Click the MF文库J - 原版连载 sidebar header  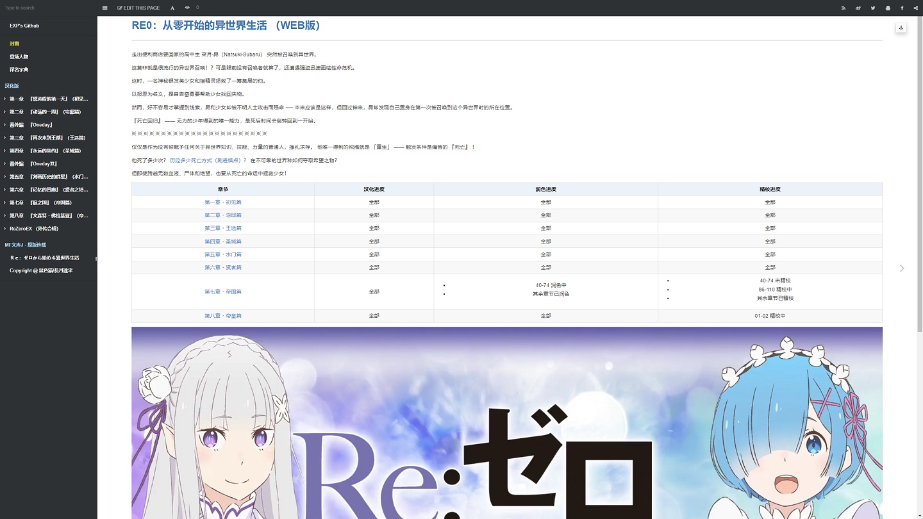(26, 245)
